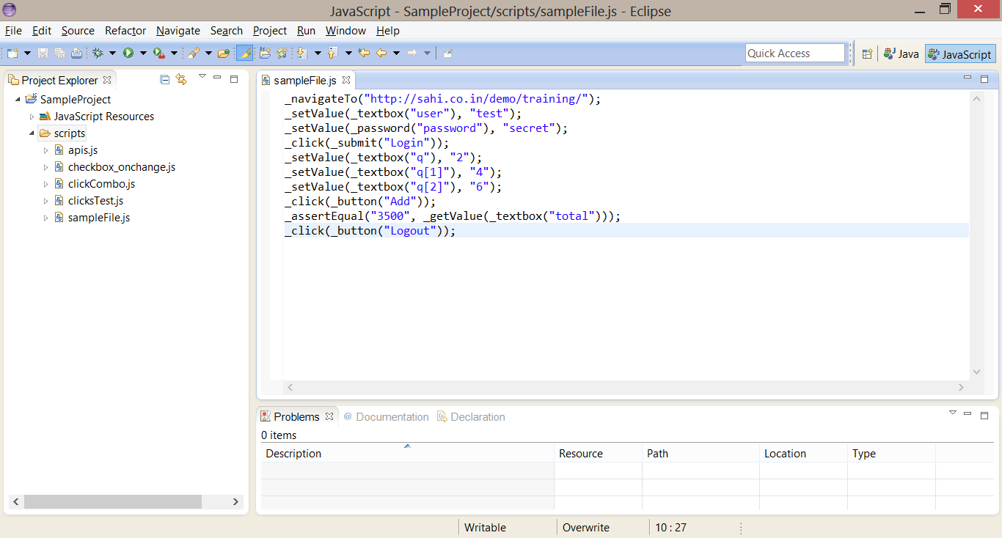Click the green Run button in toolbar

128,53
